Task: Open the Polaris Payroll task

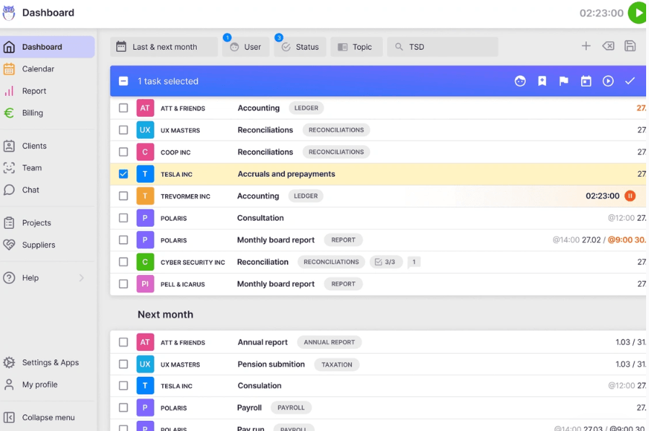Action: coord(250,408)
